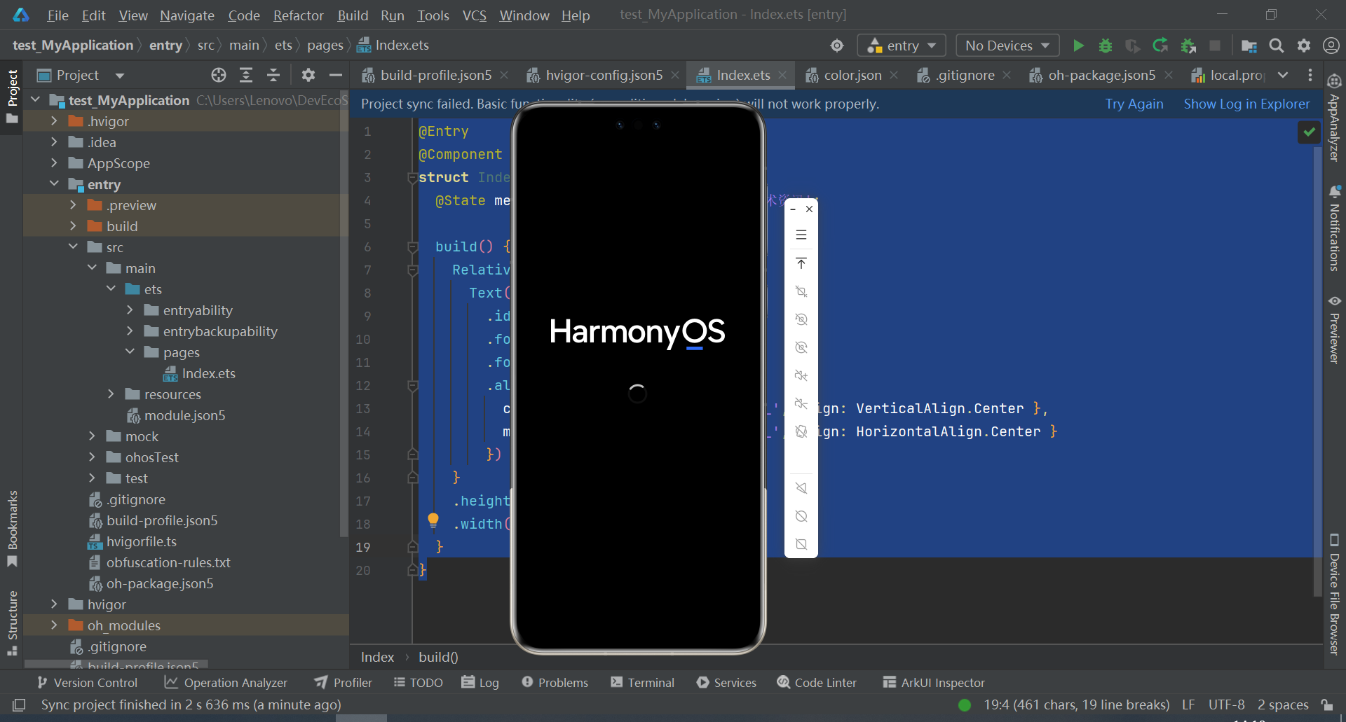Expand the oh_modules folder
Image resolution: width=1346 pixels, height=722 pixels.
click(x=54, y=625)
